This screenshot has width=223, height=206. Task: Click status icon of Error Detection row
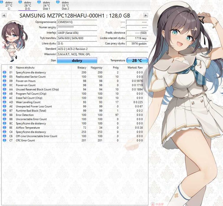pyautogui.click(x=4, y=115)
